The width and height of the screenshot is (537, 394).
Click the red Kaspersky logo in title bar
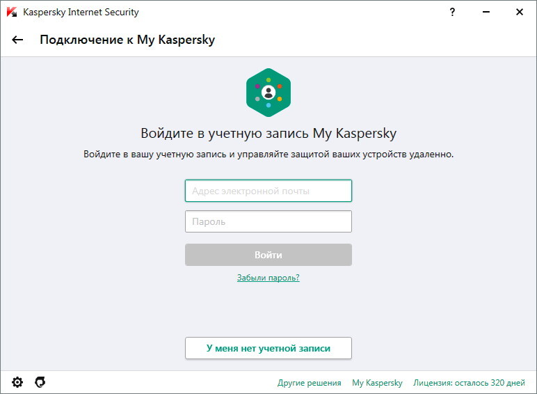click(x=12, y=12)
